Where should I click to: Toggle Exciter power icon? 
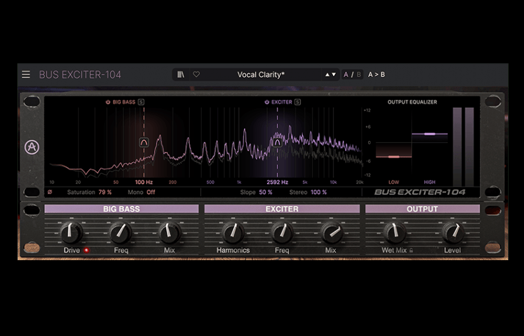tap(266, 102)
